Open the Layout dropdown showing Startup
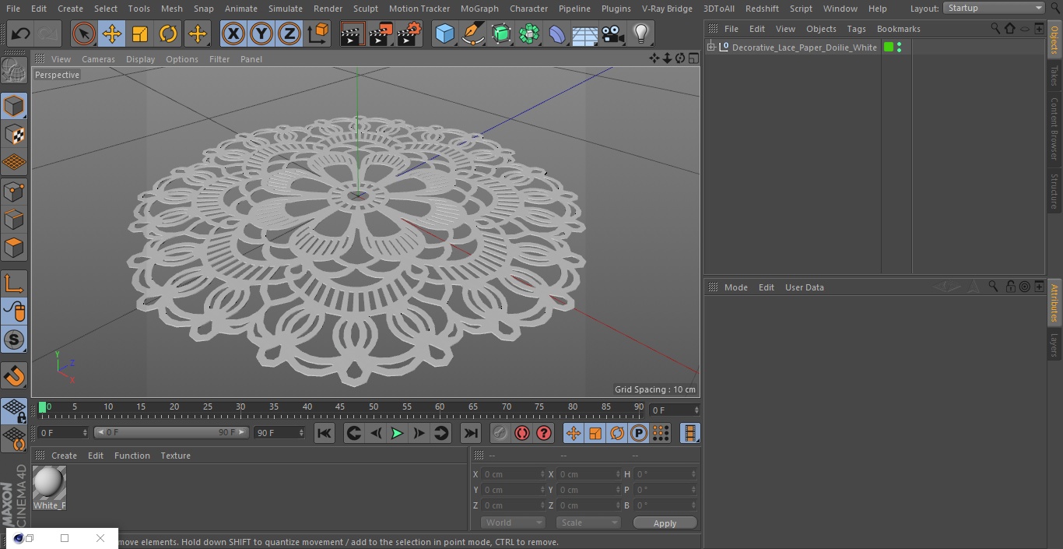 click(x=994, y=8)
